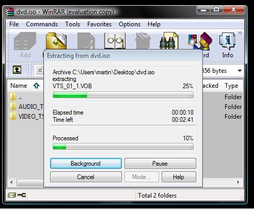The image size is (254, 209).
Task: Click the View file book icon
Action: point(115,41)
